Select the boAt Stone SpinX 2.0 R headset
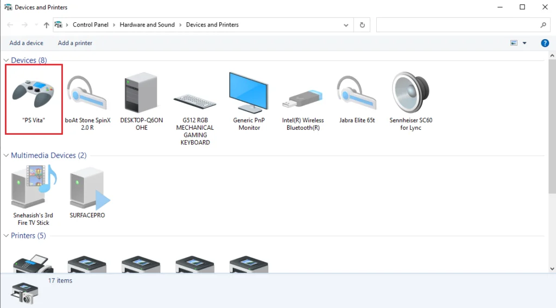 (x=87, y=103)
